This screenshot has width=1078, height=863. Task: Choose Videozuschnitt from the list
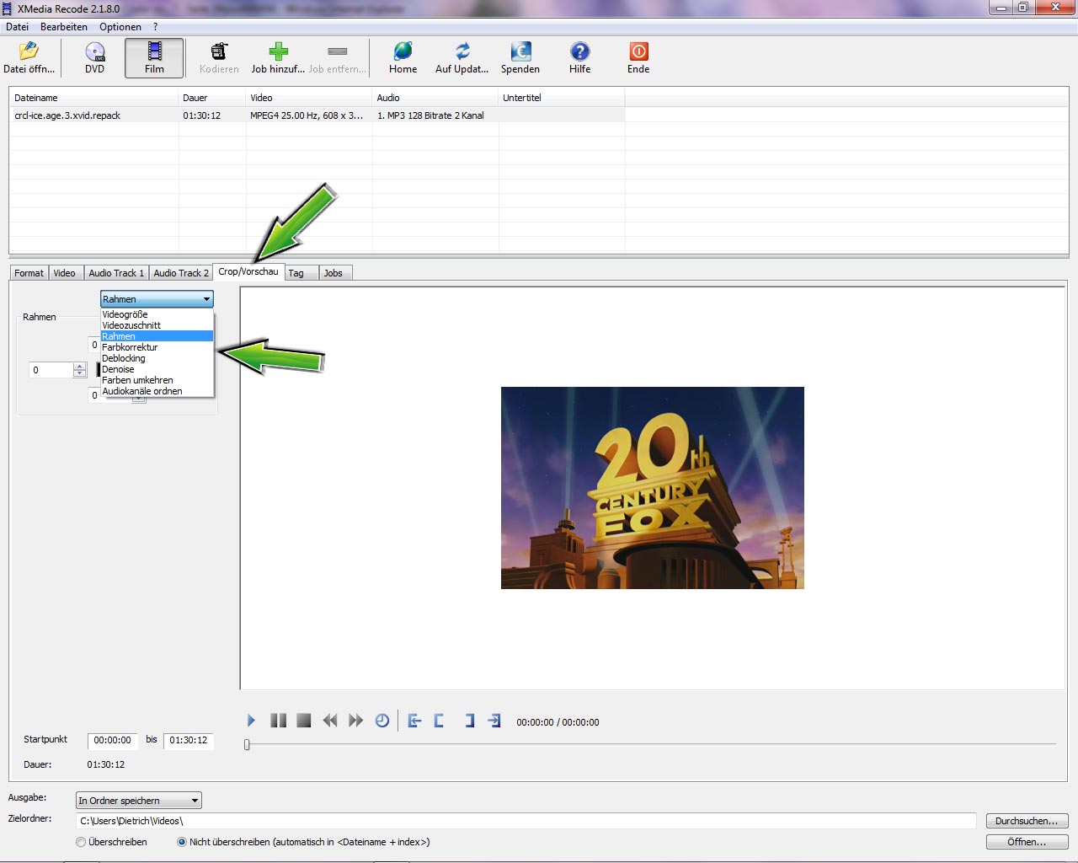(x=157, y=325)
